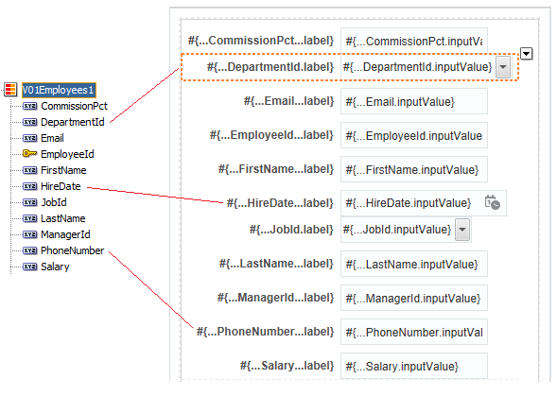
Task: Select CommissionPct in the tree
Action: tap(74, 106)
